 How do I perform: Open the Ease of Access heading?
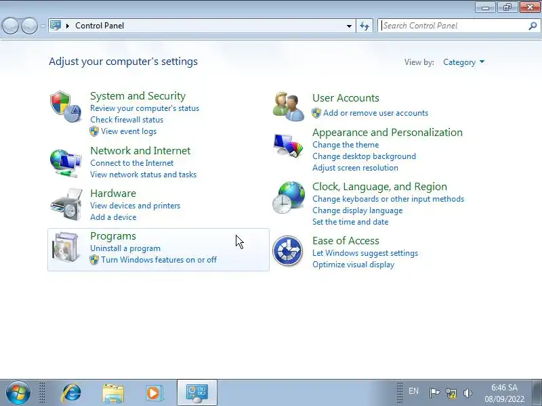[x=346, y=241]
